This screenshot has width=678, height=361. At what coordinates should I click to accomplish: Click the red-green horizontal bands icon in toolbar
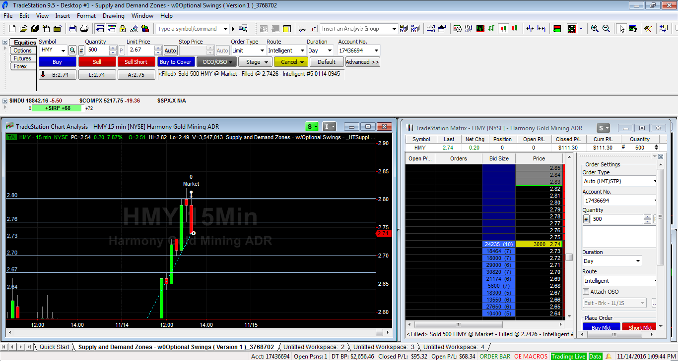pyautogui.click(x=557, y=29)
